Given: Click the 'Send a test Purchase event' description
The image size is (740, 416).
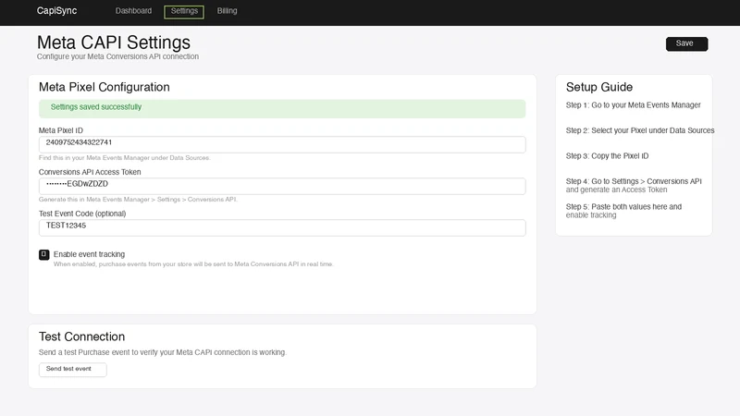Looking at the screenshot, I should click(x=163, y=352).
